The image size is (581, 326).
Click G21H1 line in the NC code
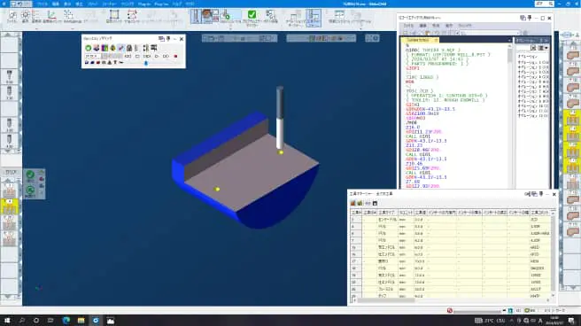[413, 105]
